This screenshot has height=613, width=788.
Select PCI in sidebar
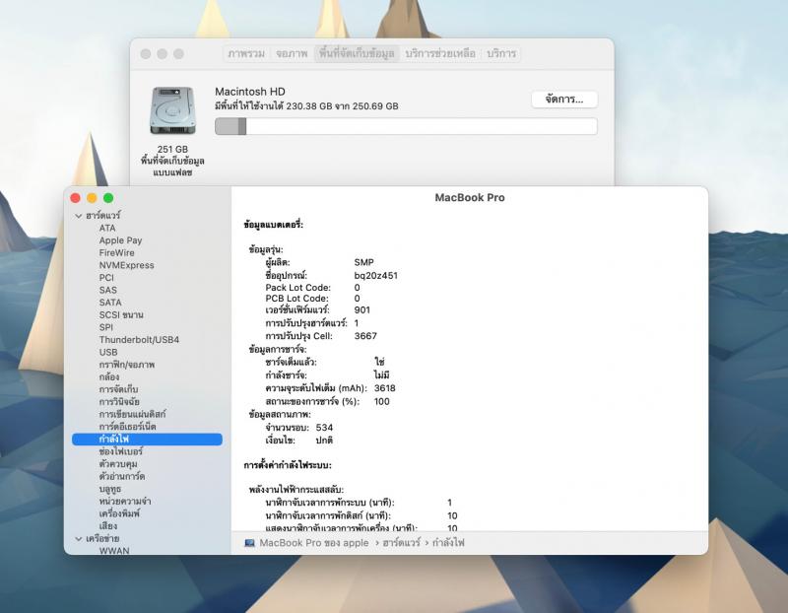coord(106,278)
